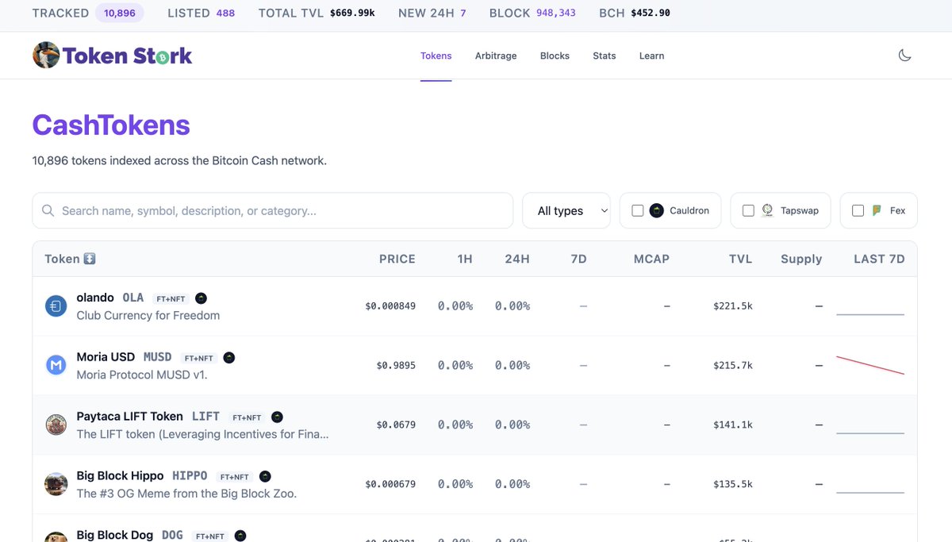Click the Cauldron logo in the filter
The image size is (952, 542).
pos(656,210)
